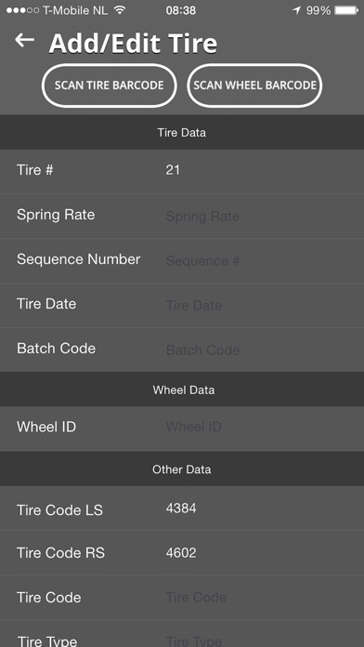Tap the Other Data section header
The image size is (364, 647).
[182, 469]
